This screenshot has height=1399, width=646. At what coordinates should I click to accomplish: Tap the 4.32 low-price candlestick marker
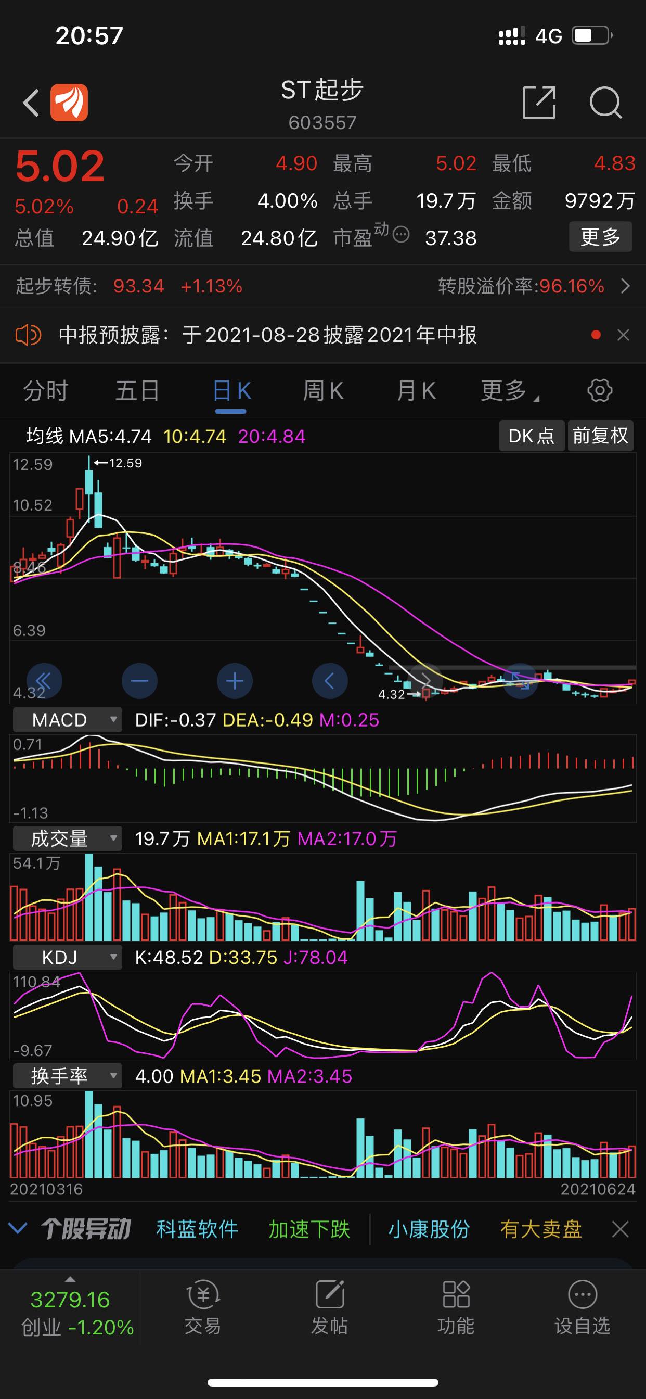(x=398, y=694)
